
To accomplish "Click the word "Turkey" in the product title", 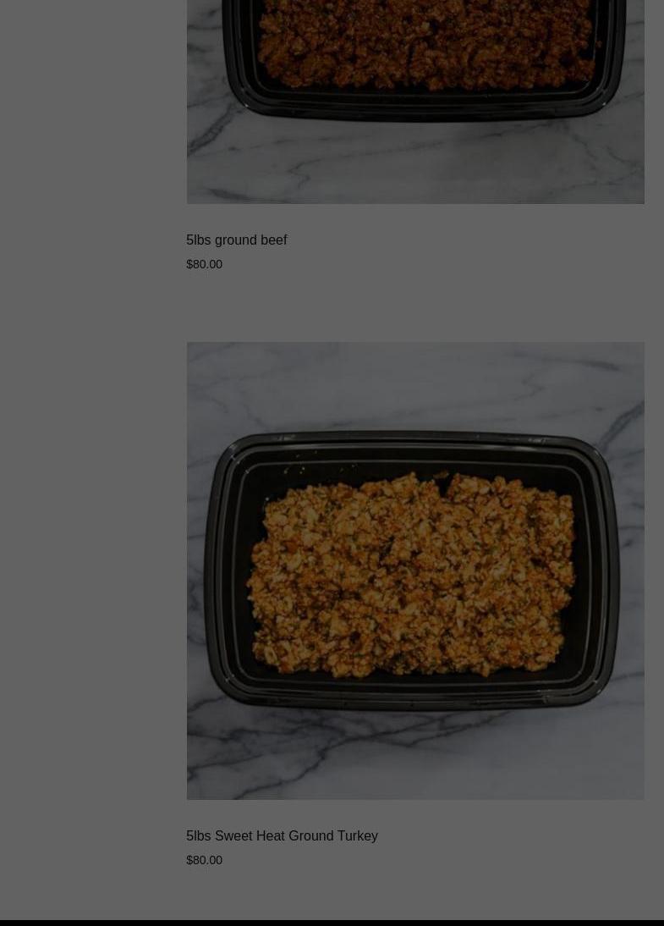I will (x=358, y=836).
